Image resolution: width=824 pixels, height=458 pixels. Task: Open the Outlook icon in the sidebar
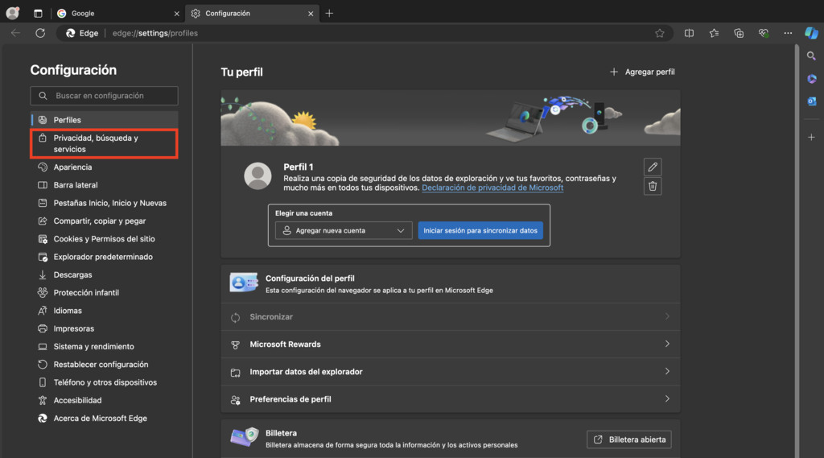811,101
